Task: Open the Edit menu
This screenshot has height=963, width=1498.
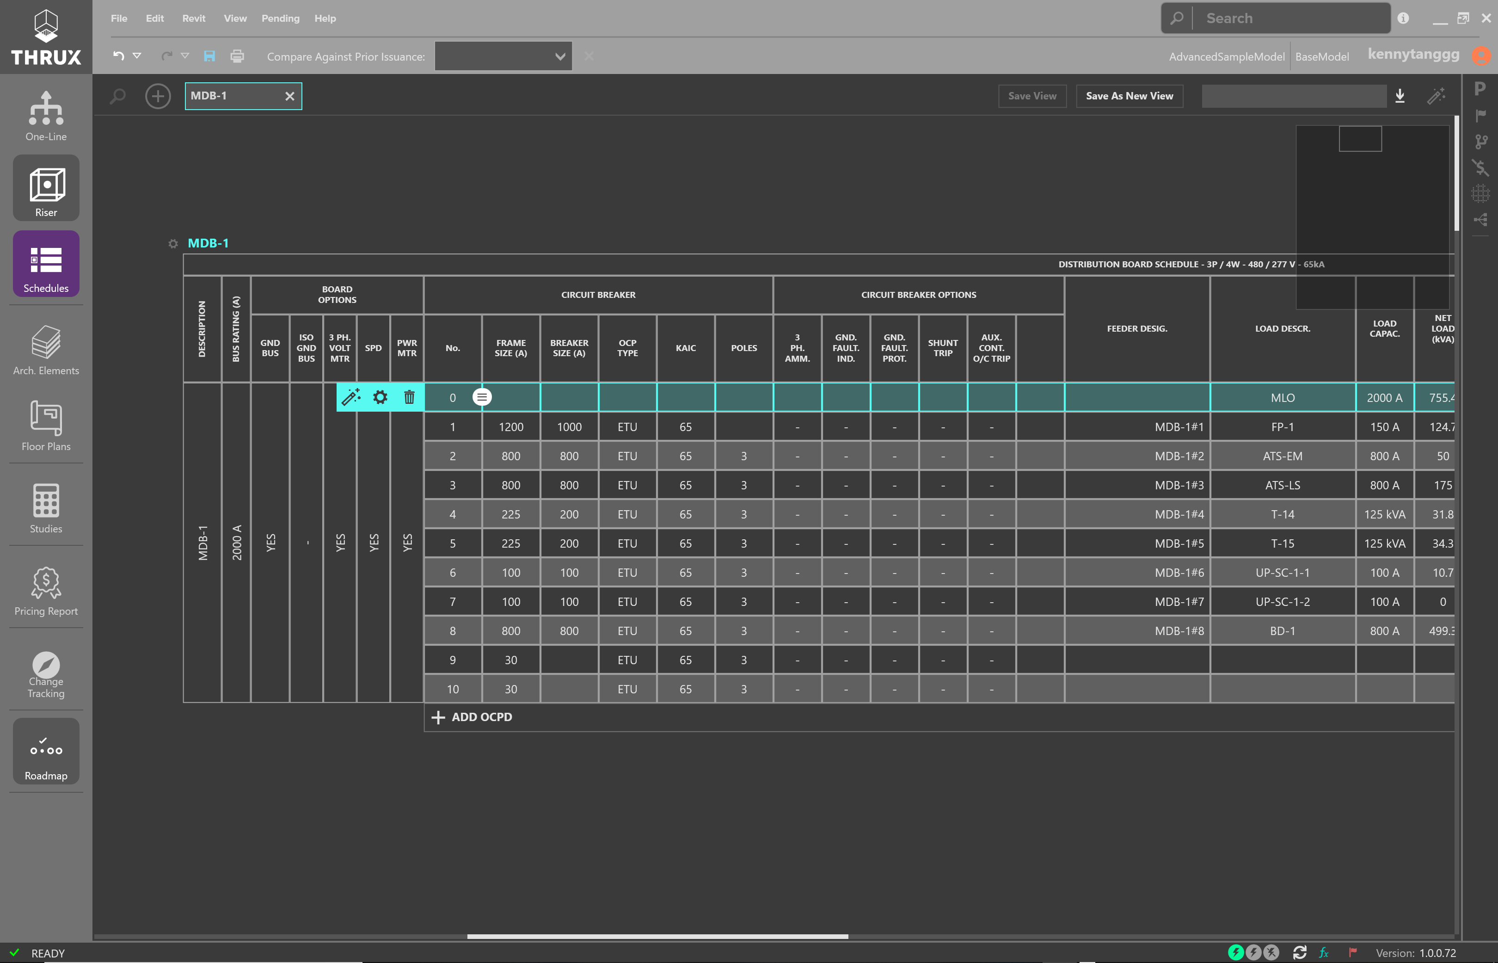Action: pyautogui.click(x=154, y=18)
